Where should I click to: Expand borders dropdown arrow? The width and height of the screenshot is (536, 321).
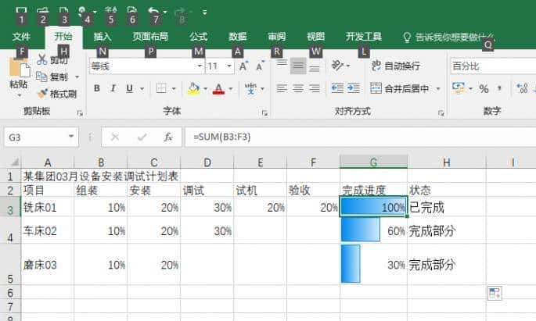pos(174,89)
